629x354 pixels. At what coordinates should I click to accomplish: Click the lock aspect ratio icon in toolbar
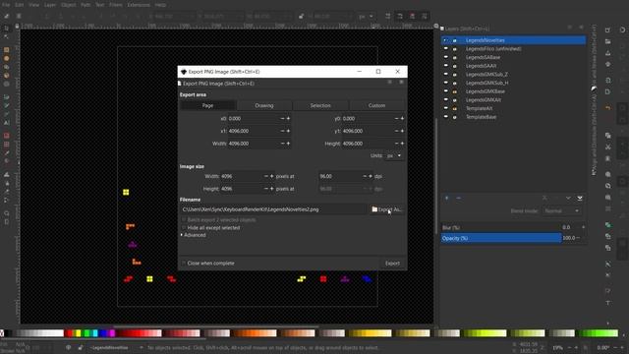click(x=301, y=16)
